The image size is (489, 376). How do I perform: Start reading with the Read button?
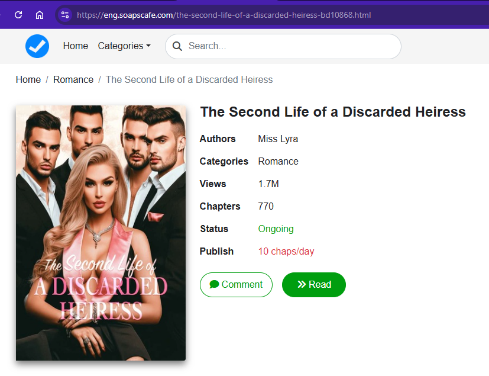coord(314,284)
